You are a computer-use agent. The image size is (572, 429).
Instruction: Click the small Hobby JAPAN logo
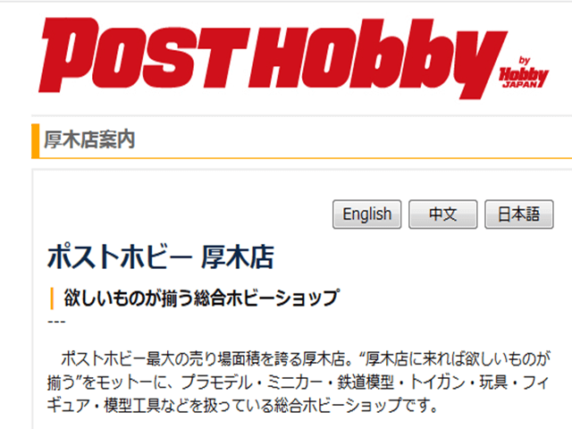(x=524, y=72)
